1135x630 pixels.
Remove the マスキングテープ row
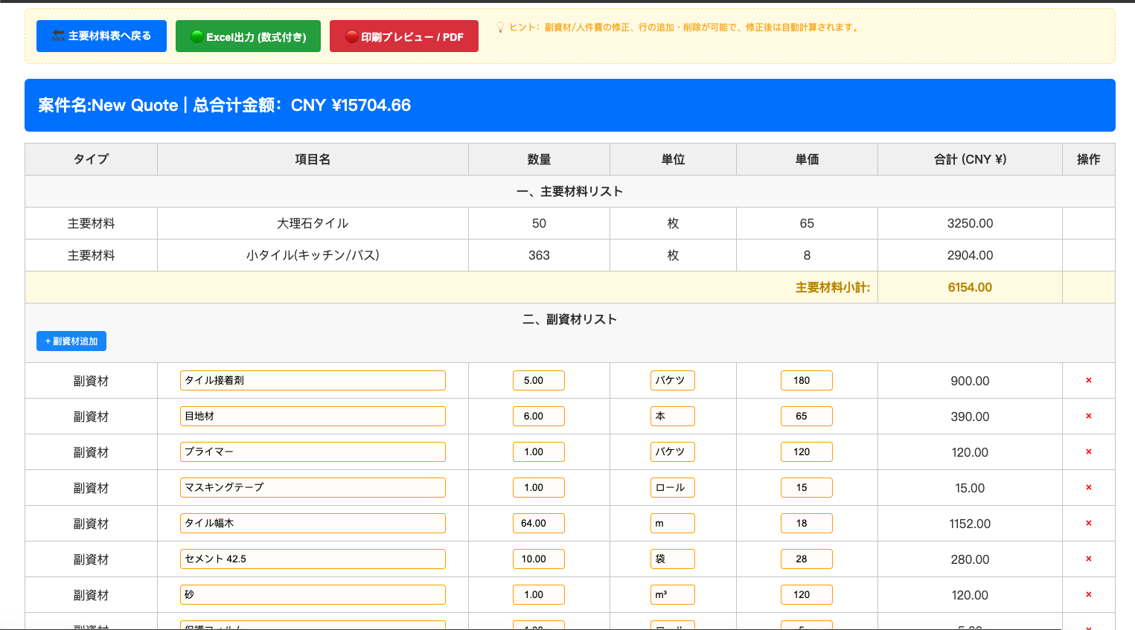coord(1088,487)
